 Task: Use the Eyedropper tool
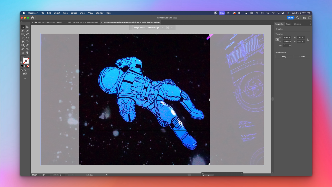pos(27,45)
